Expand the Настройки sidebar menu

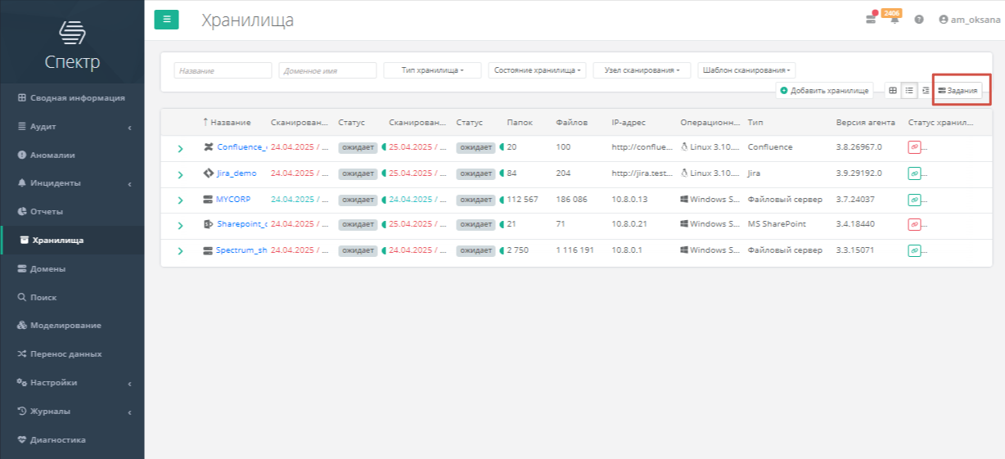pos(72,382)
